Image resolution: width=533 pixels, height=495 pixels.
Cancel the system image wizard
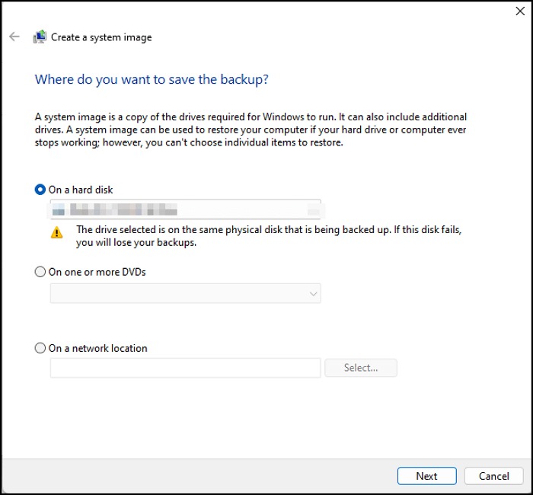tap(493, 476)
